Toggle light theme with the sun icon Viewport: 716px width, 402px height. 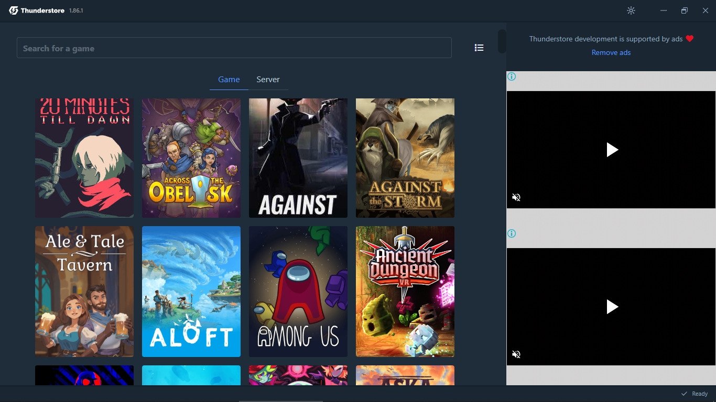pyautogui.click(x=631, y=10)
